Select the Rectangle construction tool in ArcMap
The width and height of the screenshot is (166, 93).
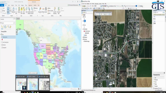coord(156,80)
